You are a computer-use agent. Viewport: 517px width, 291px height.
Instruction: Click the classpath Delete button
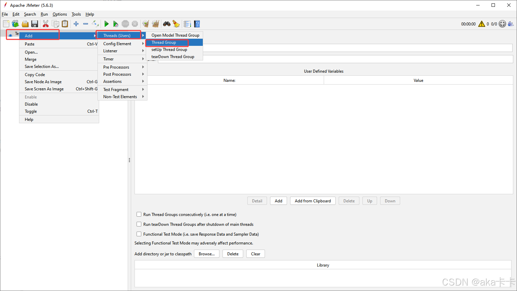tap(233, 254)
